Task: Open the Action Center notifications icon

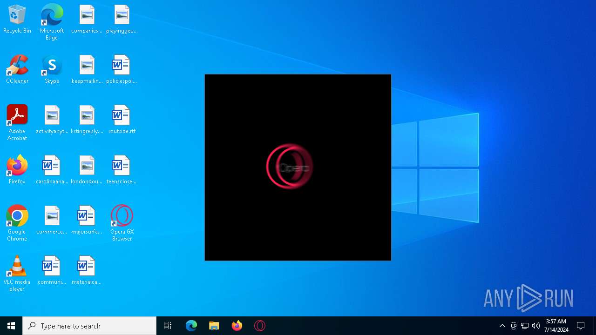Action: (x=581, y=326)
